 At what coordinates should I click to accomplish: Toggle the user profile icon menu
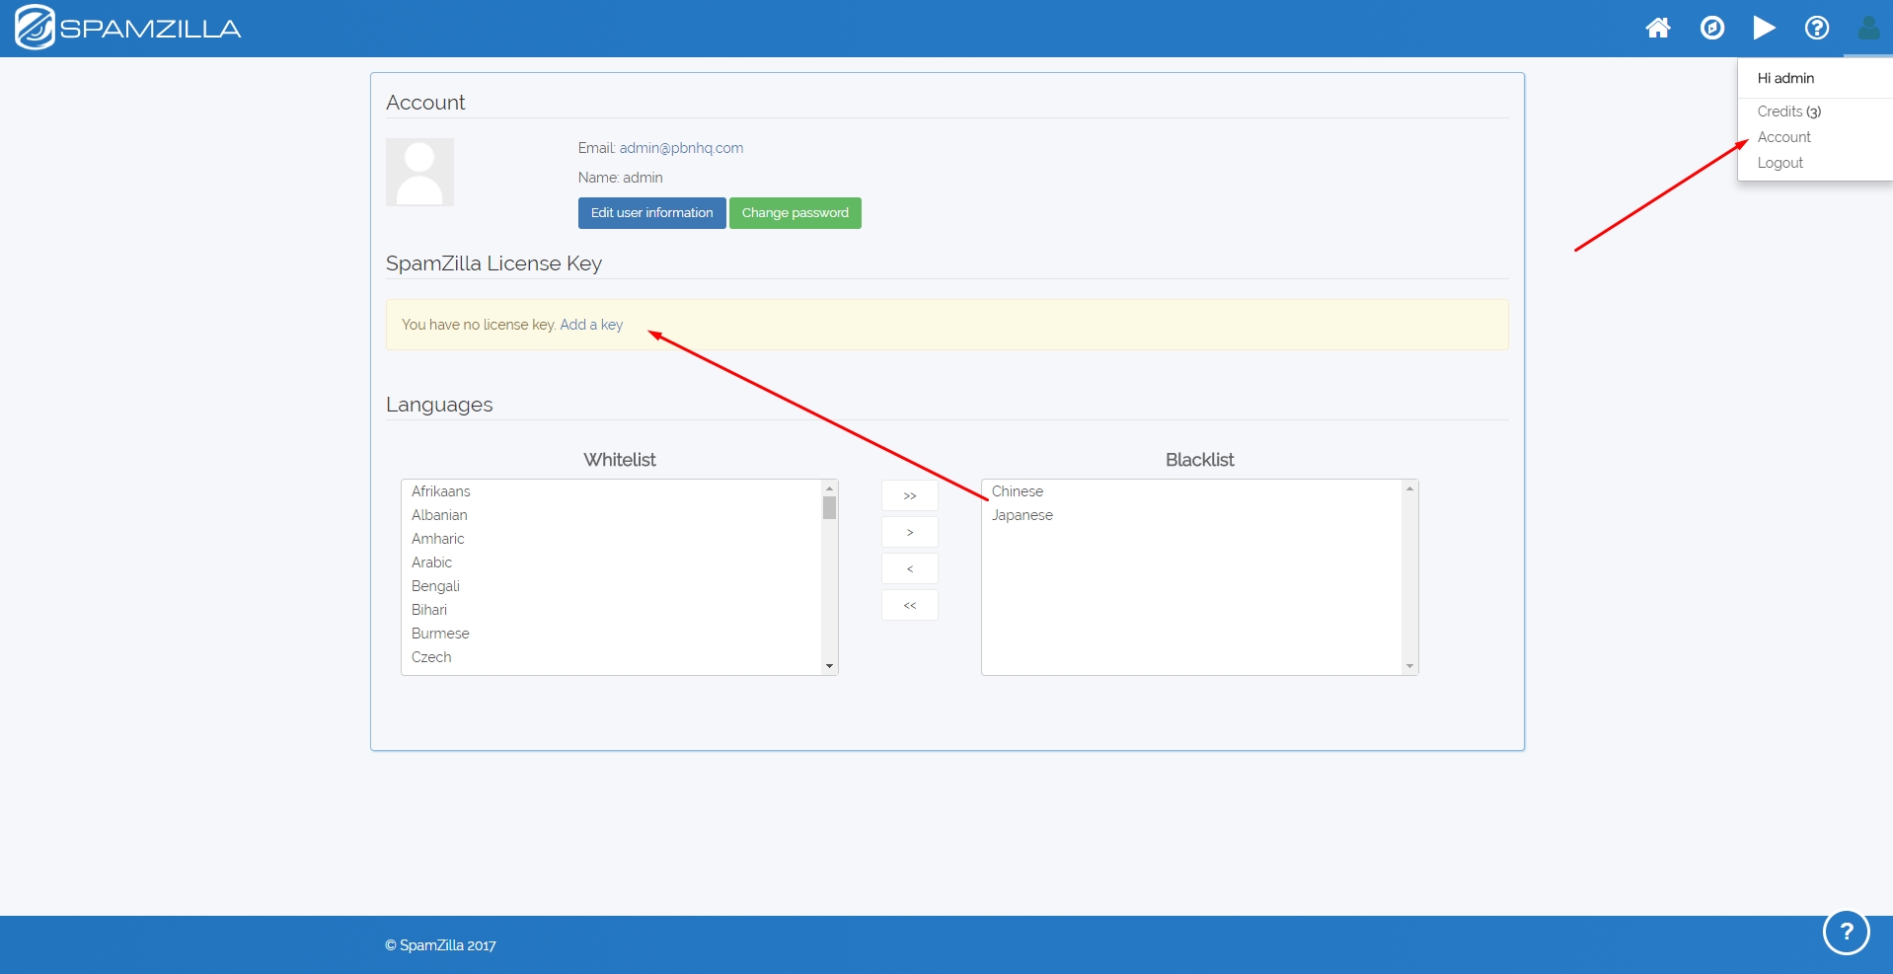pos(1868,28)
